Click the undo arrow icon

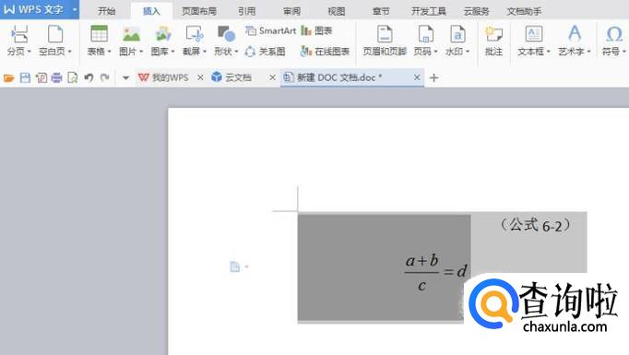click(x=89, y=77)
